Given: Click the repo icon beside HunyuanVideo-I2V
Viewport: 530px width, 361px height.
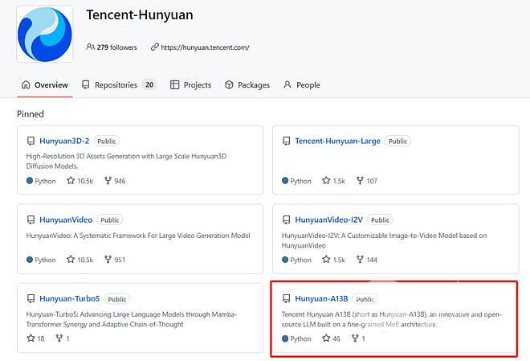Looking at the screenshot, I should pos(287,219).
